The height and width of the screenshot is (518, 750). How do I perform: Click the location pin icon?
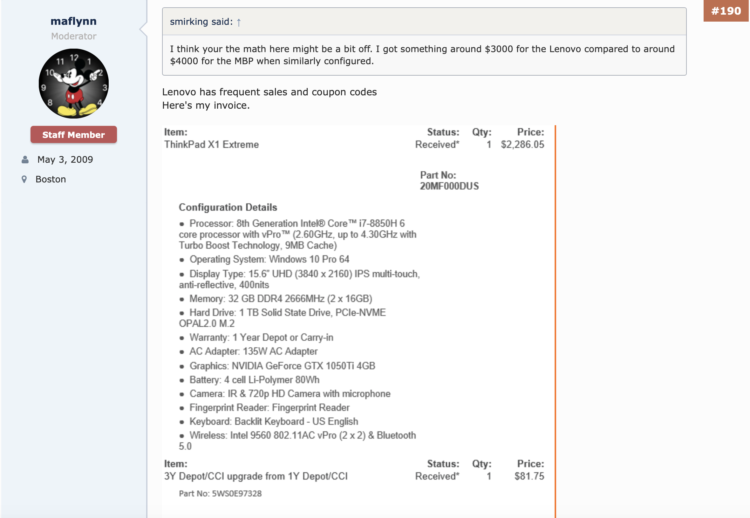click(x=24, y=180)
